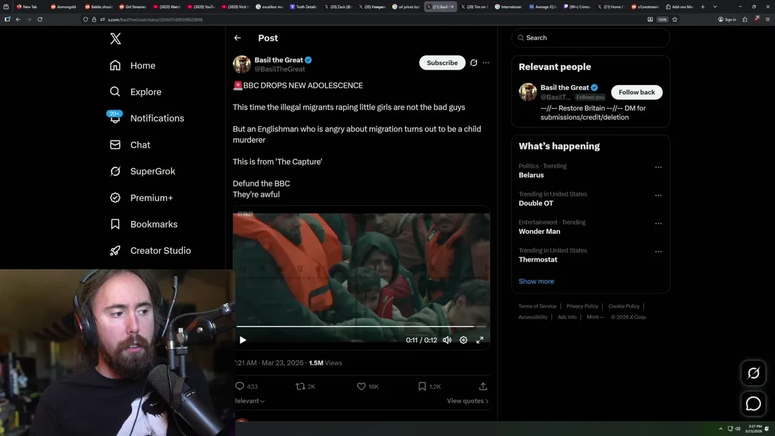Play the embedded video

pyautogui.click(x=242, y=340)
